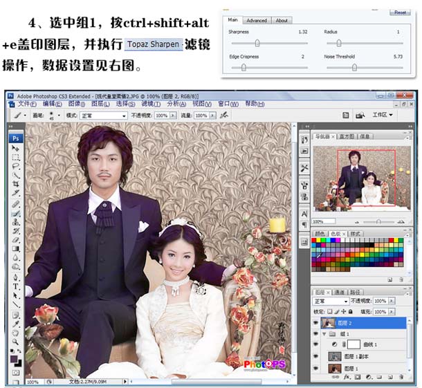Select the Gradient tool
The width and height of the screenshot is (422, 388).
tap(15, 249)
